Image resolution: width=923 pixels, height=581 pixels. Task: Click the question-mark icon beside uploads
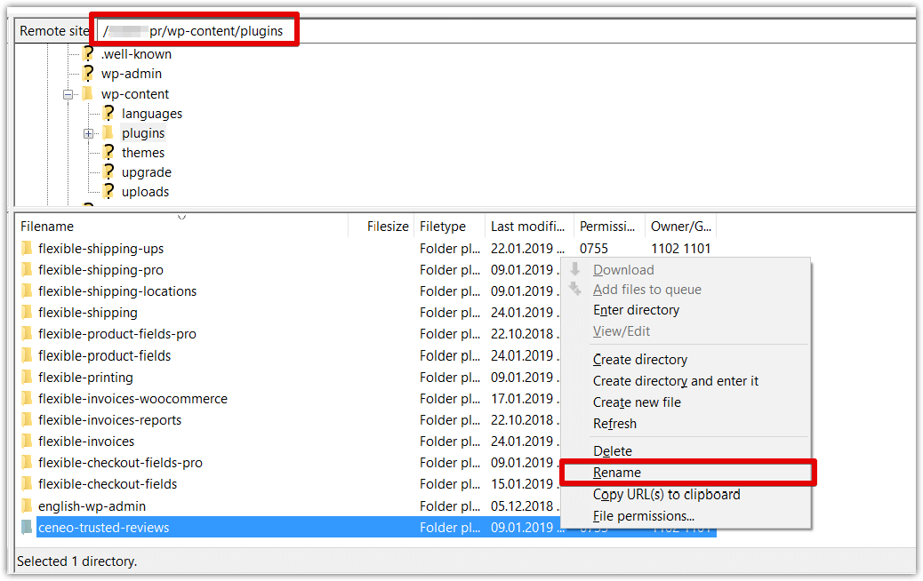coord(108,191)
